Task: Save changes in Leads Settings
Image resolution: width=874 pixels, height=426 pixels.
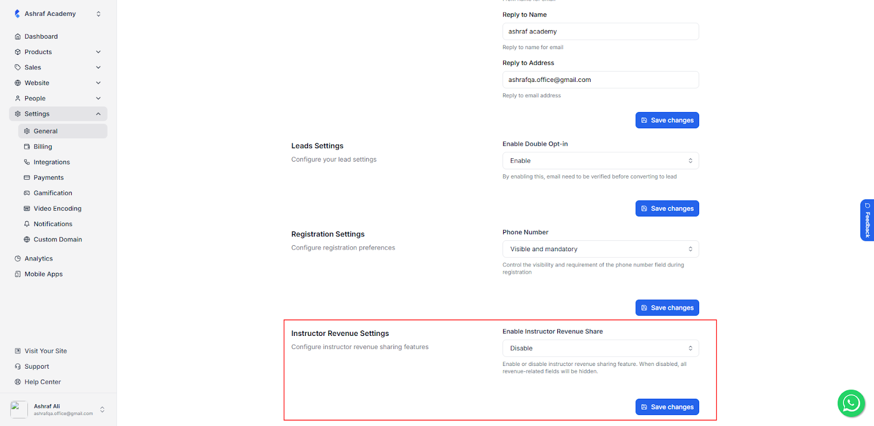Action: click(x=667, y=209)
